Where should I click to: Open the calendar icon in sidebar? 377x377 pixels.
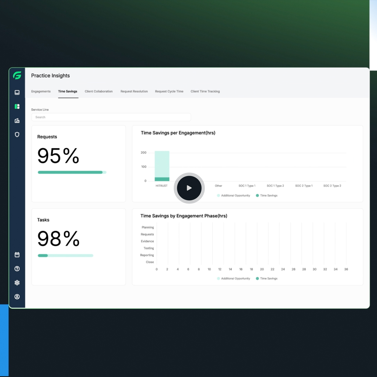coord(17,254)
